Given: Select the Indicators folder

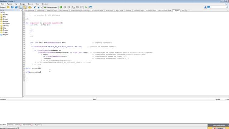Looking at the screenshot, I should click(6, 23).
